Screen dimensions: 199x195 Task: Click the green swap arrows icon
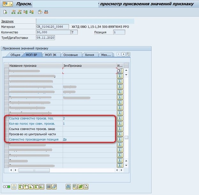[x=80, y=187]
